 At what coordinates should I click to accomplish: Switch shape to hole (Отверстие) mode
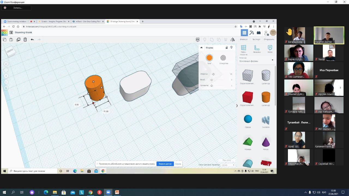pos(223,58)
